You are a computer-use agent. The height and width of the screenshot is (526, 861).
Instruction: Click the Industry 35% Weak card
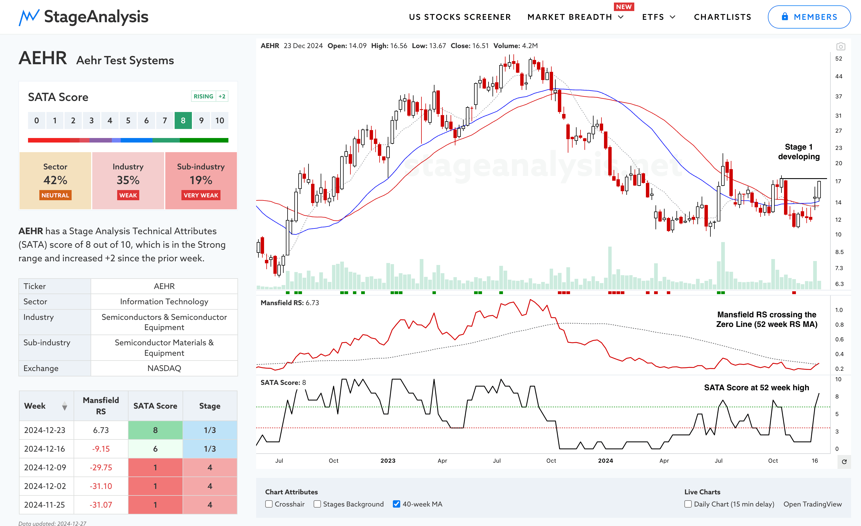coord(128,180)
